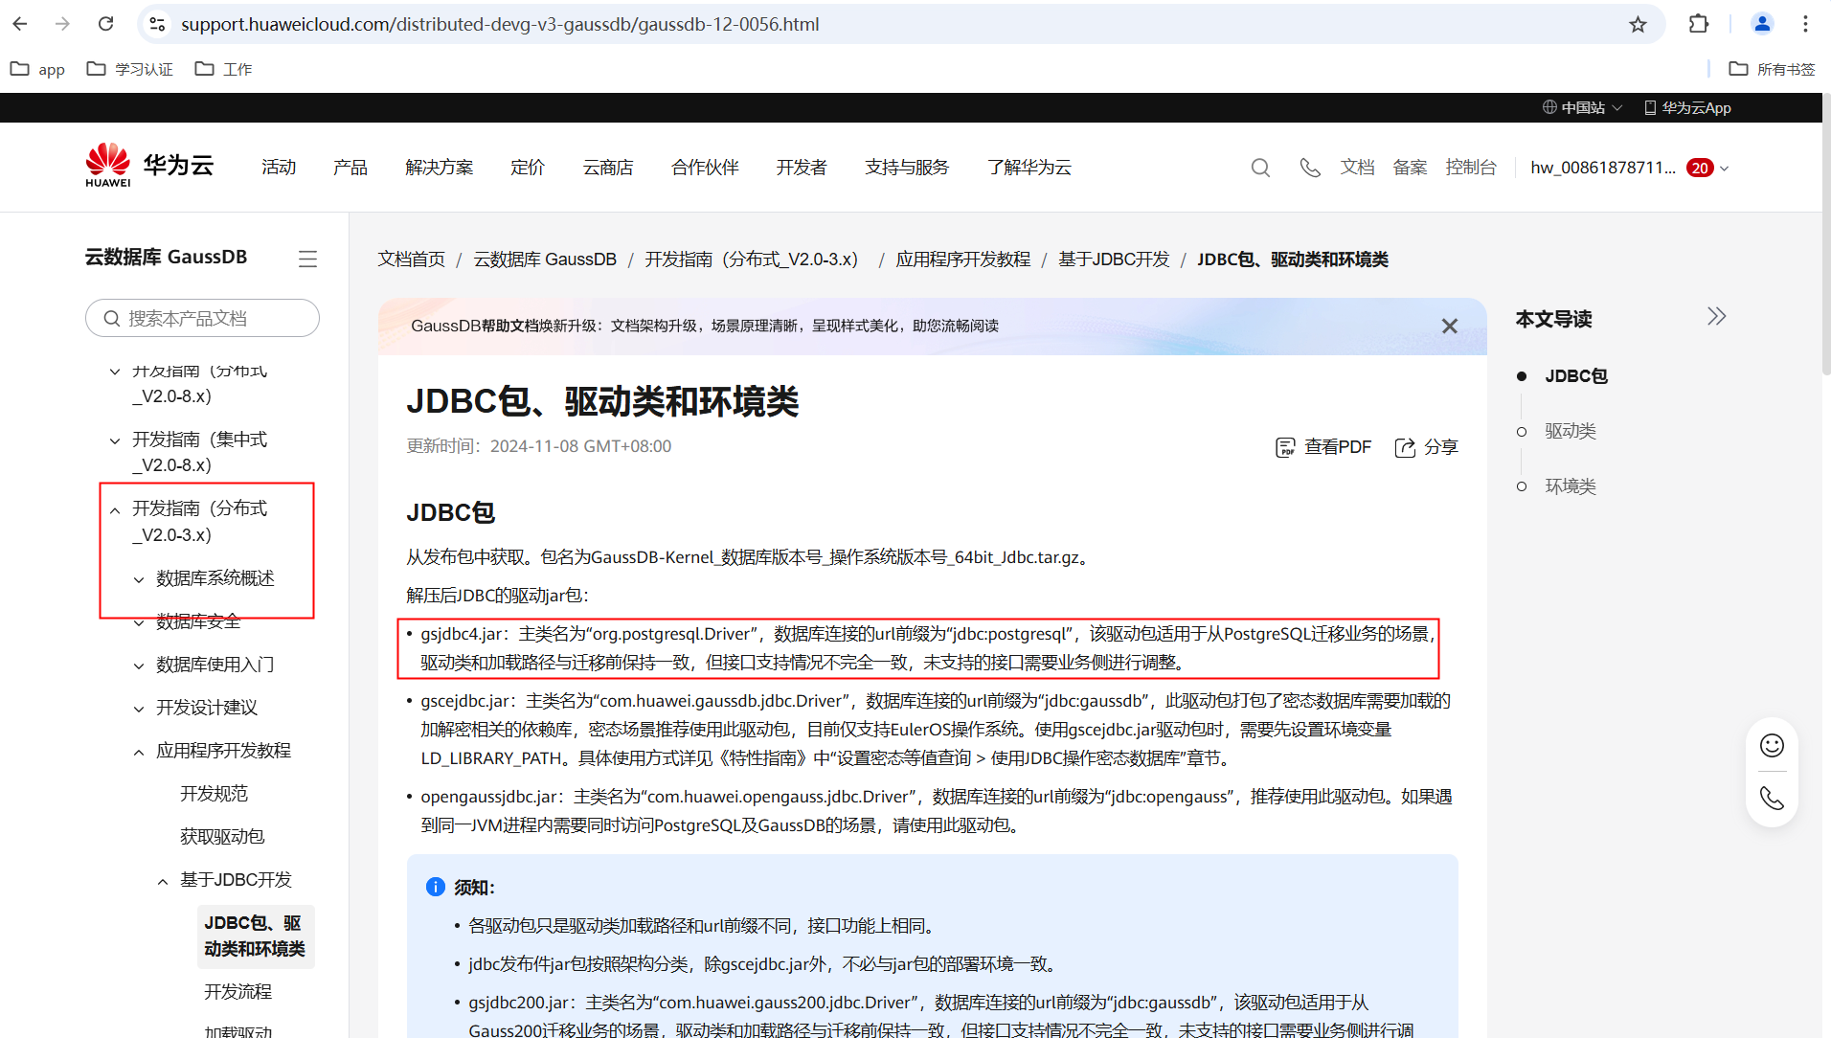Click the phone contact icon in header

pos(1310,168)
